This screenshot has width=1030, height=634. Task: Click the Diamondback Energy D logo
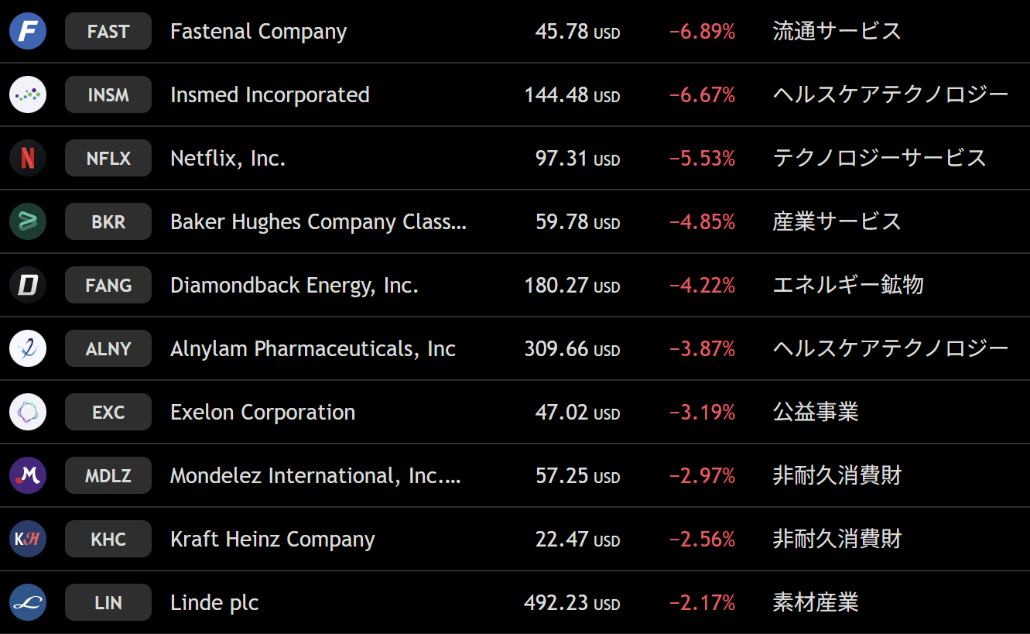pyautogui.click(x=28, y=286)
